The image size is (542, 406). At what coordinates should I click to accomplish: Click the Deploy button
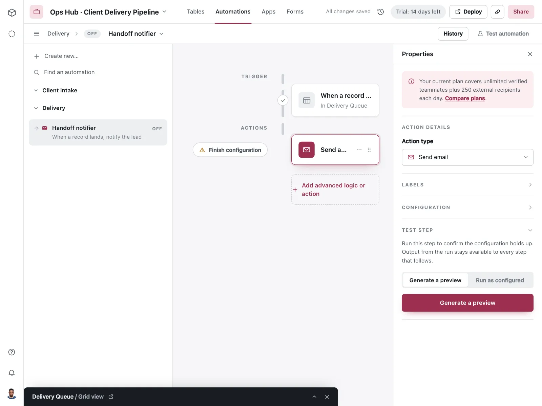[468, 12]
